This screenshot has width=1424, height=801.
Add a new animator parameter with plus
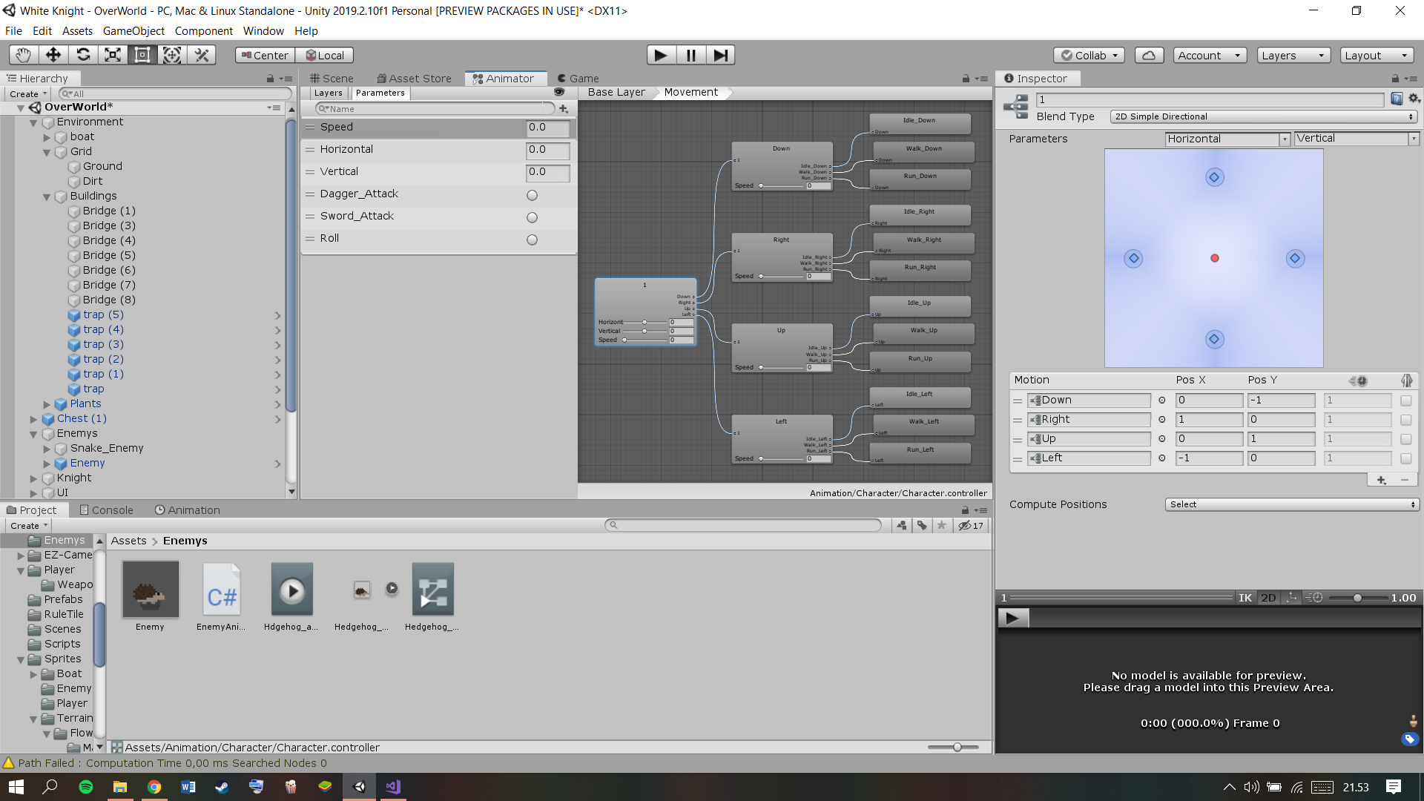coord(564,109)
